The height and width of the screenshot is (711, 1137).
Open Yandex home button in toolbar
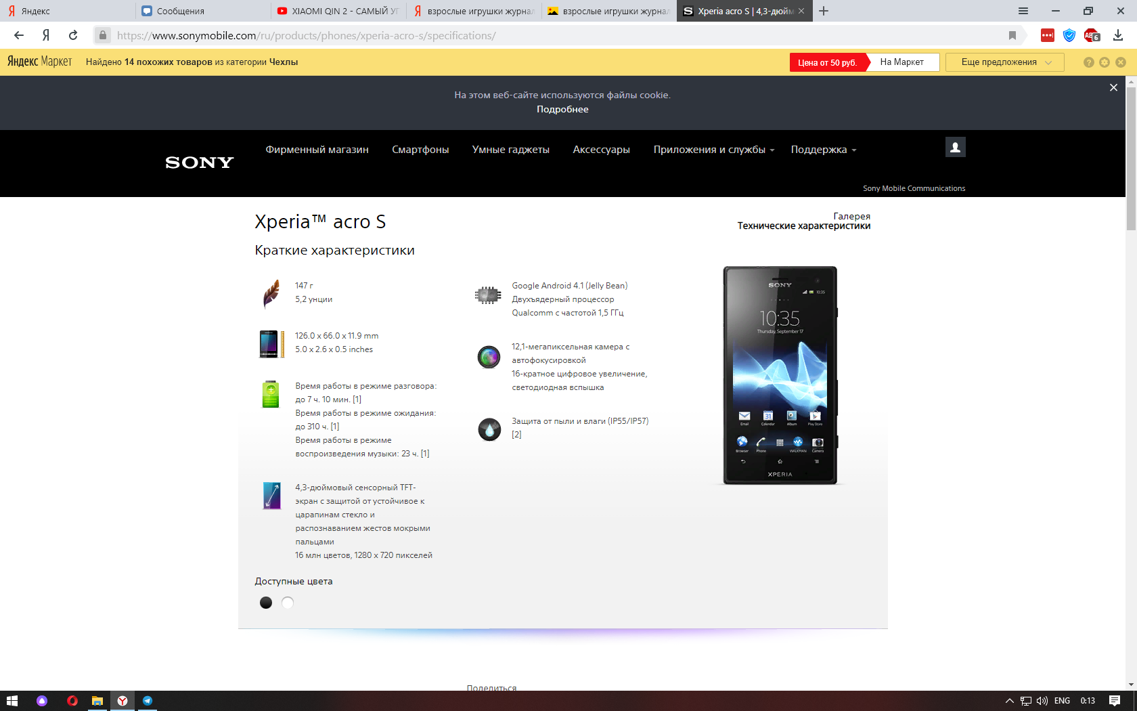46,35
